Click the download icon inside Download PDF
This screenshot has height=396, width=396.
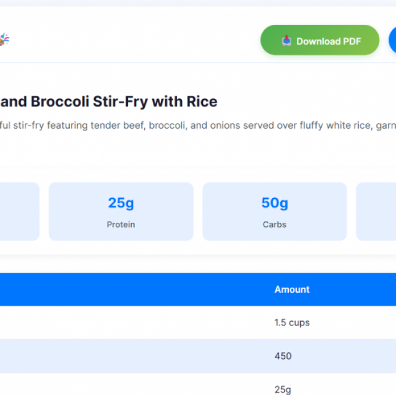[x=286, y=40]
